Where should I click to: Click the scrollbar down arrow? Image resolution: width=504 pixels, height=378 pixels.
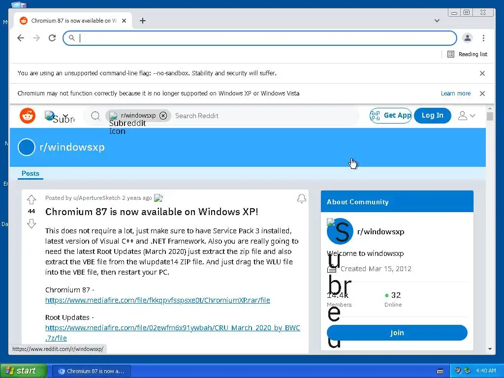tap(490, 349)
